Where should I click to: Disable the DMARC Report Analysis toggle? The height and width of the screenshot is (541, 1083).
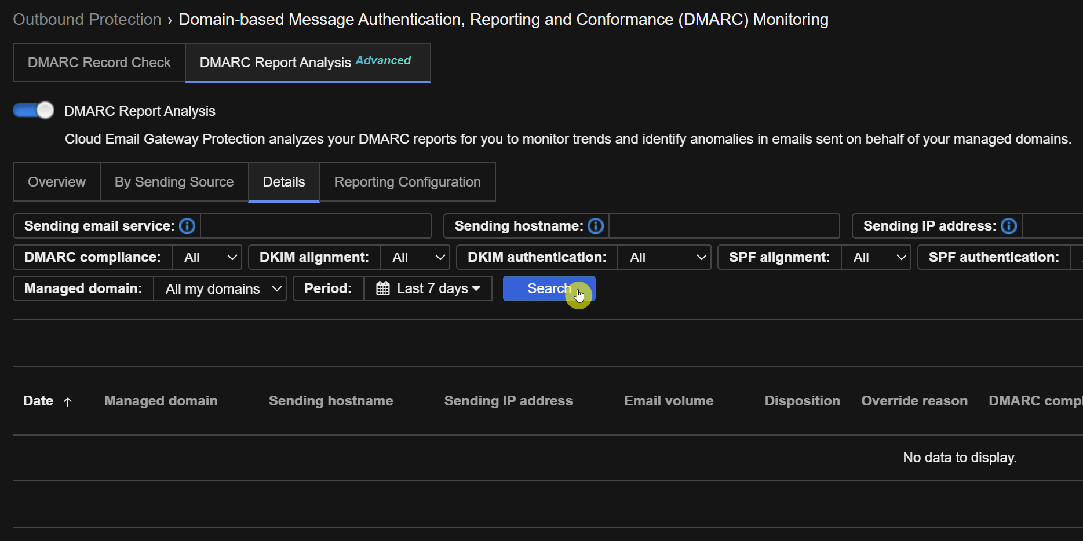tap(34, 110)
